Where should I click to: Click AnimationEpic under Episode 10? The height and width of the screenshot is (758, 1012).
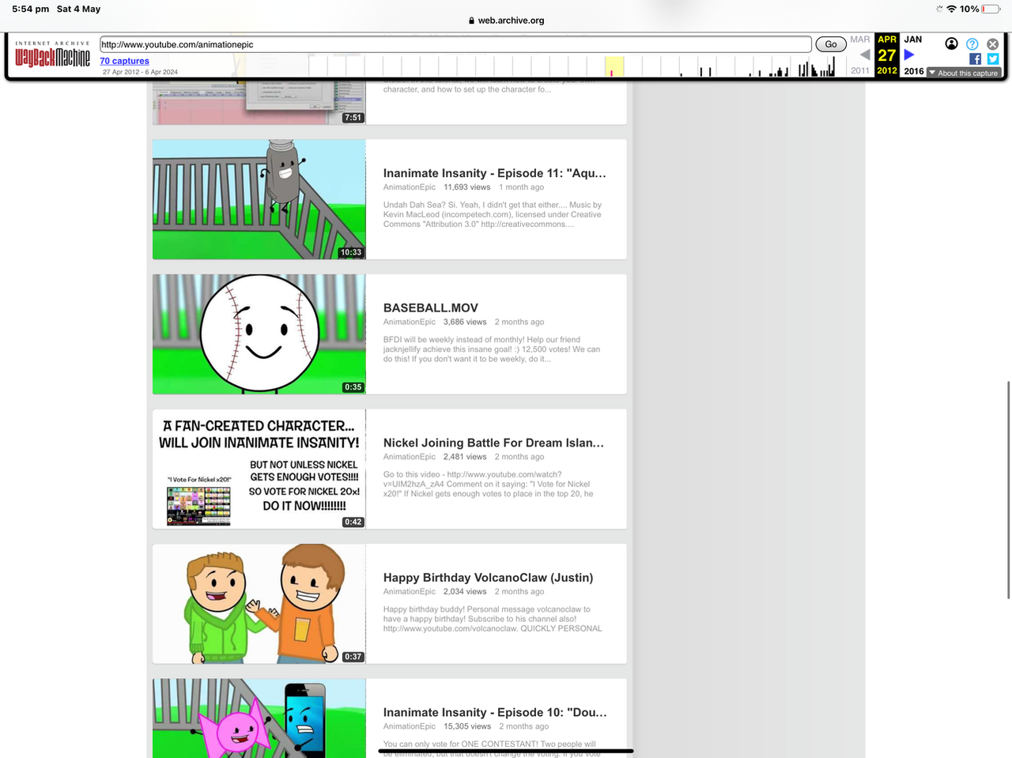click(410, 726)
